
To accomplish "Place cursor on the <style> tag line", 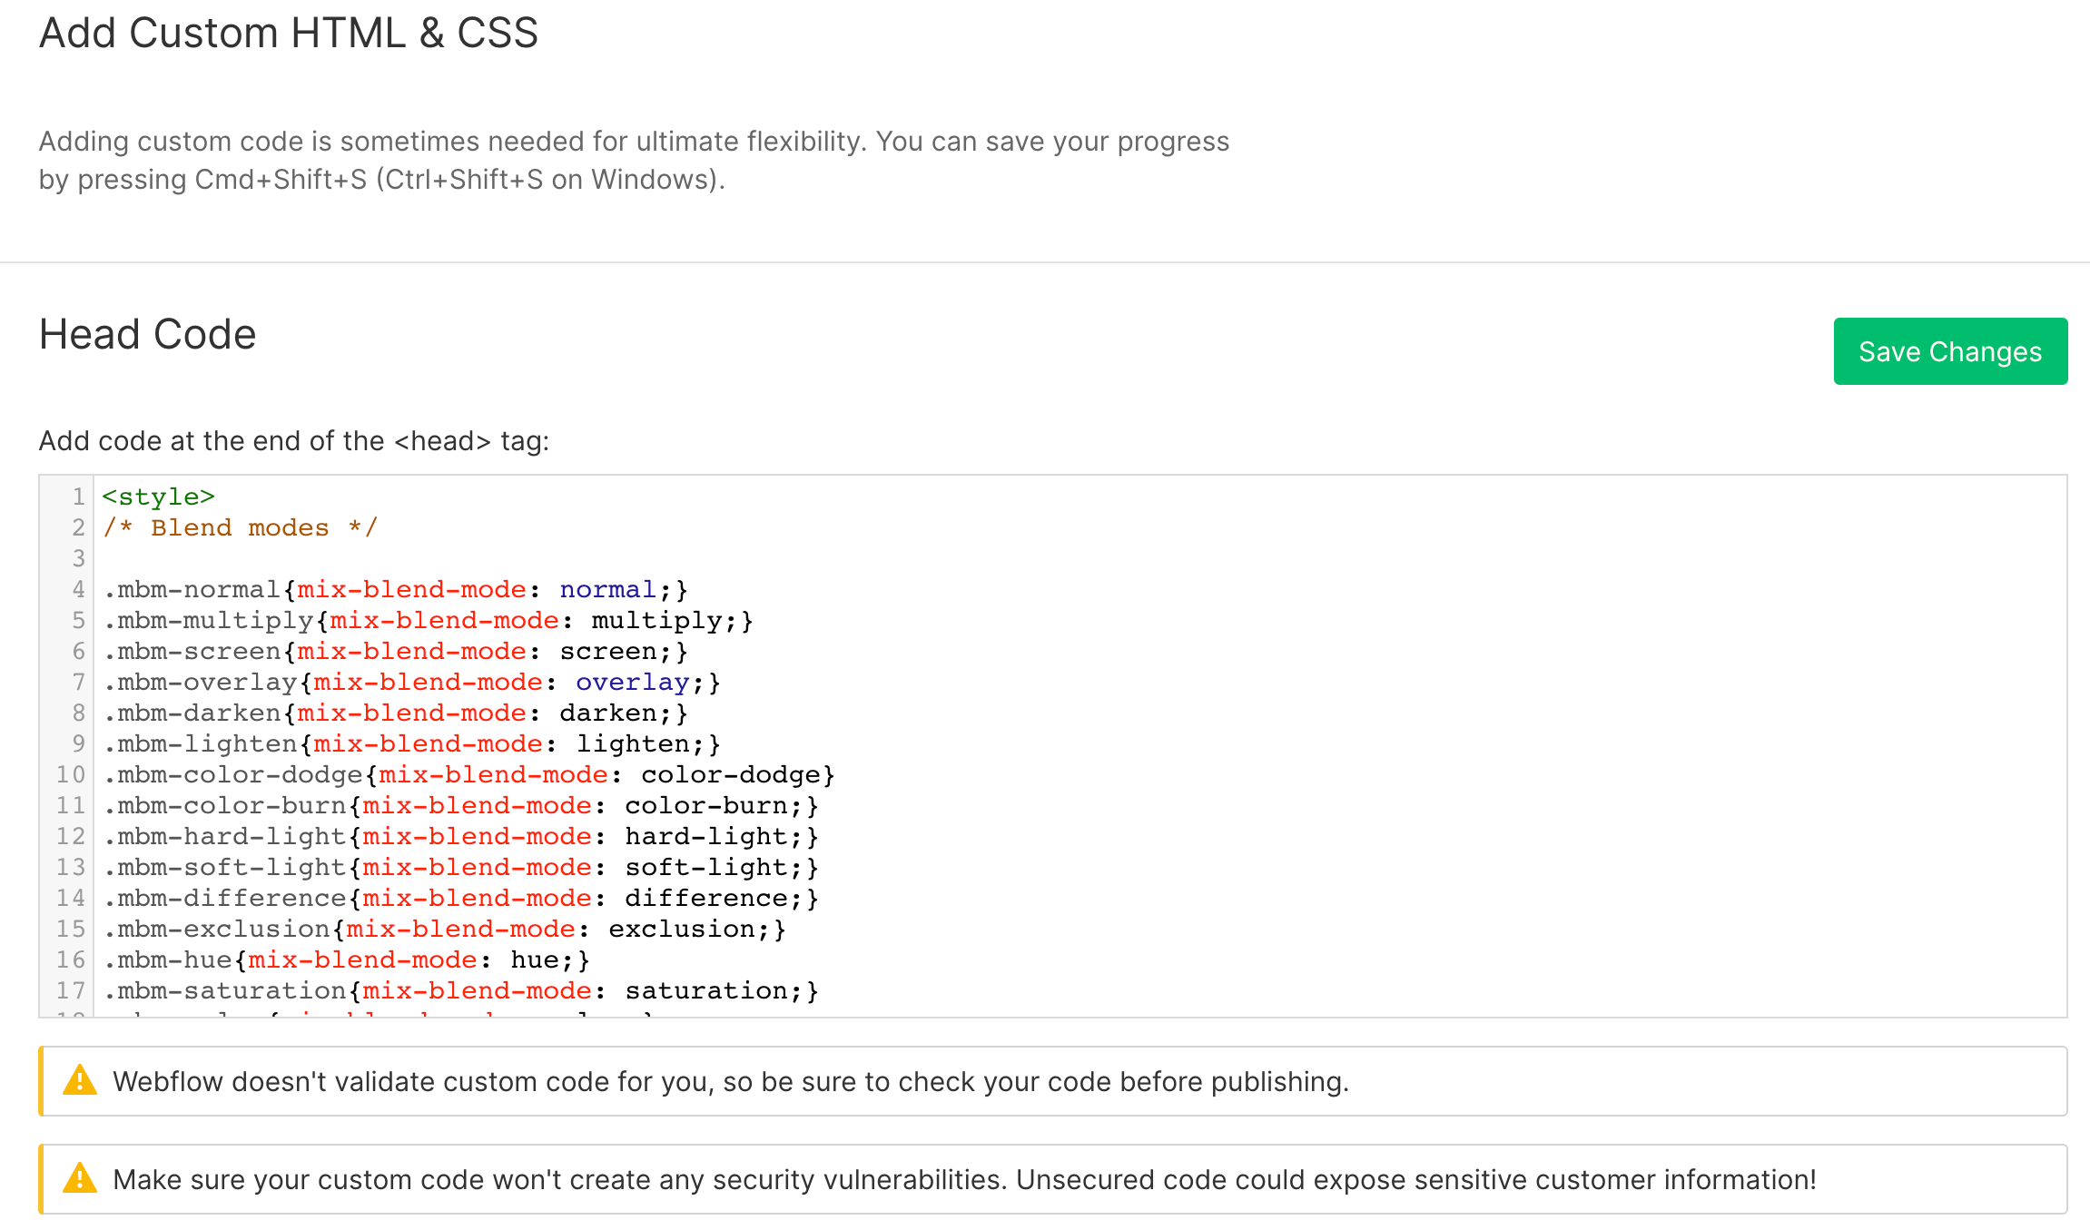I will 157,497.
